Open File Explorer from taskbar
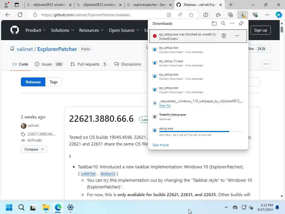Screen dimensions: 285x214 coord(46,207)
